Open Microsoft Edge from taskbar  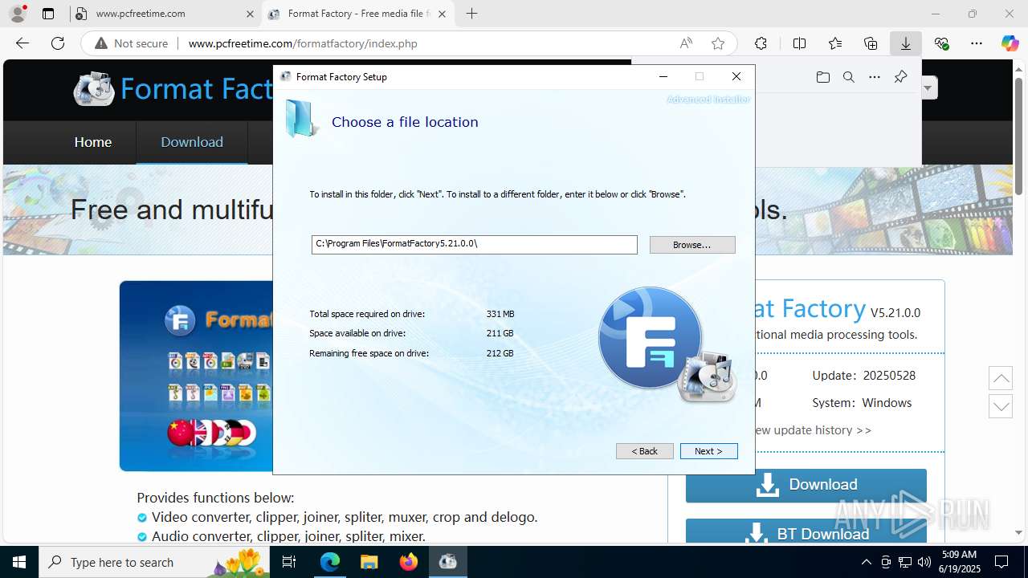coord(330,562)
